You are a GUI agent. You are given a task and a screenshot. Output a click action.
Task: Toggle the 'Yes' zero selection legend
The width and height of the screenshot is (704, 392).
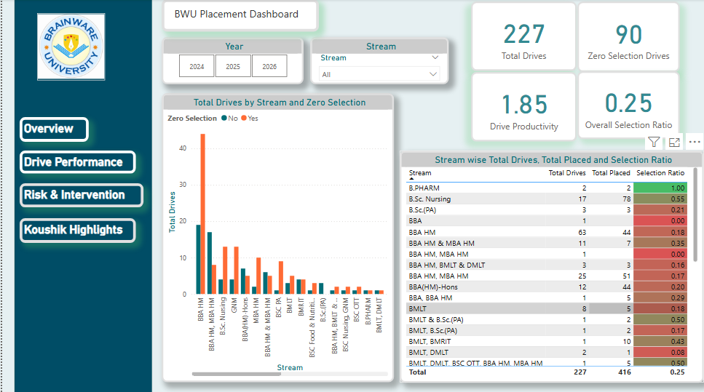pyautogui.click(x=250, y=119)
